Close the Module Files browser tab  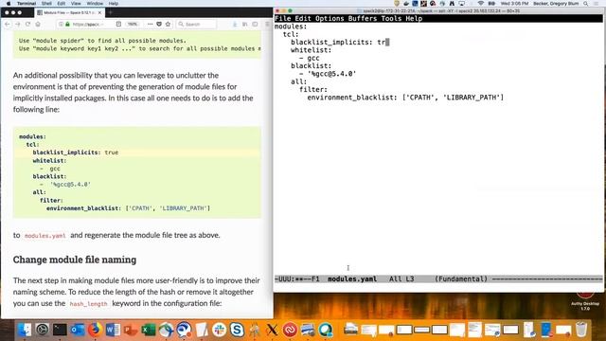[99, 12]
